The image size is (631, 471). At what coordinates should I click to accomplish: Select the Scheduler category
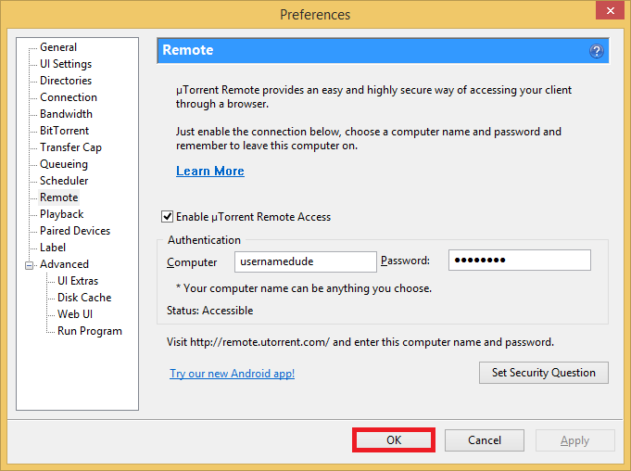65,181
